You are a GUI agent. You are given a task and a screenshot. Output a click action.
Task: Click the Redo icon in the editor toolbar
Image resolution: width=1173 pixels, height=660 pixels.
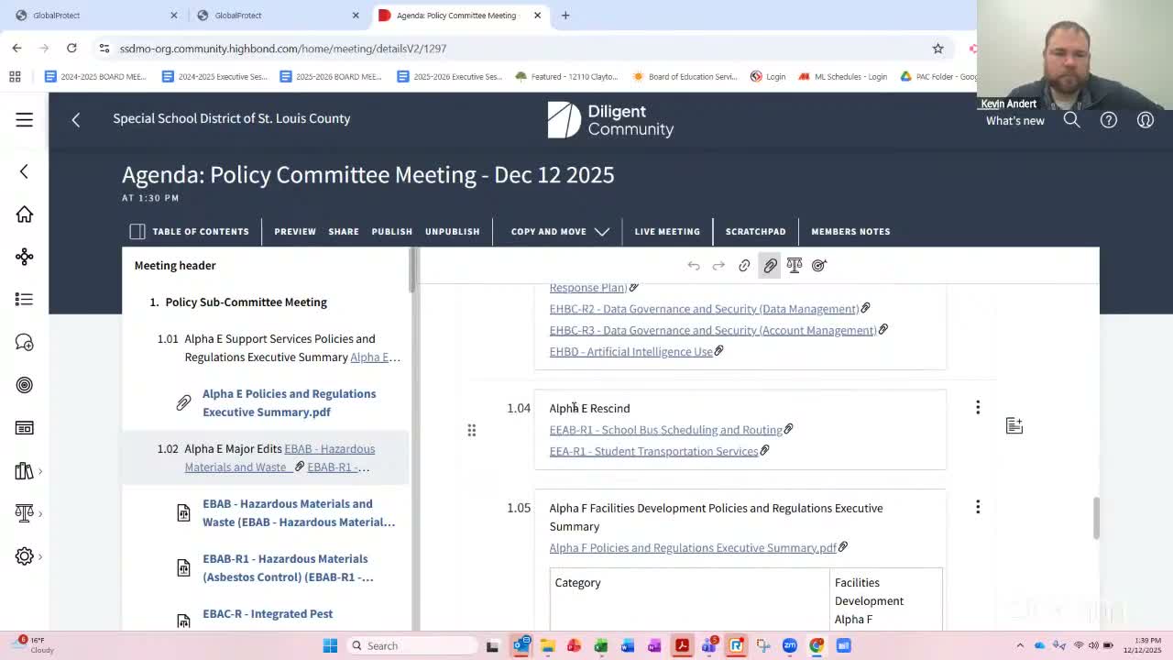click(718, 265)
